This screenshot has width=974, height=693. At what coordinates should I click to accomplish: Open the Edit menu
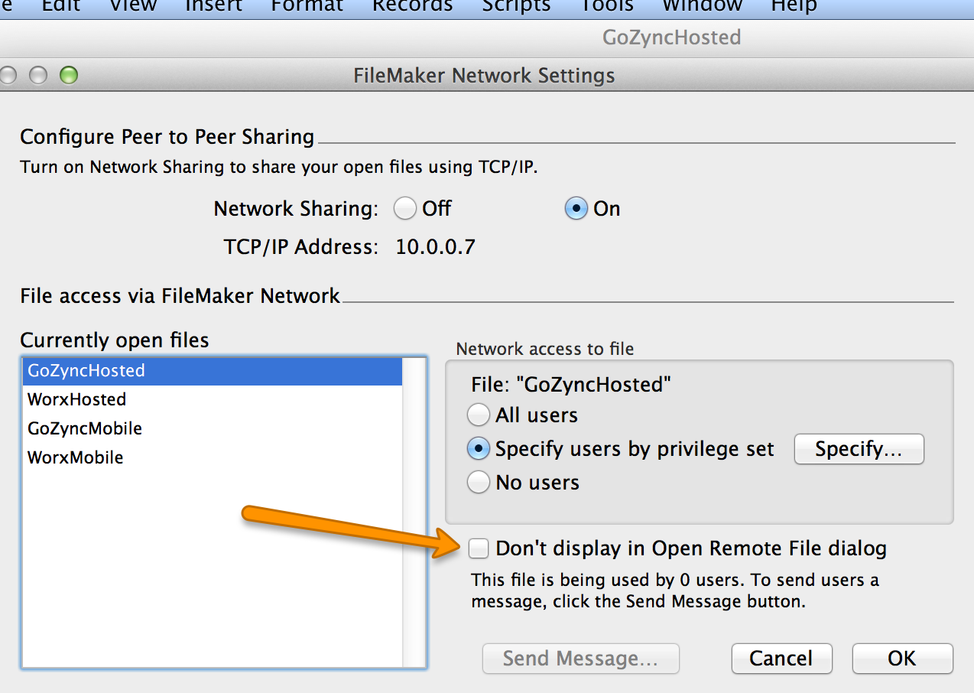(60, 5)
